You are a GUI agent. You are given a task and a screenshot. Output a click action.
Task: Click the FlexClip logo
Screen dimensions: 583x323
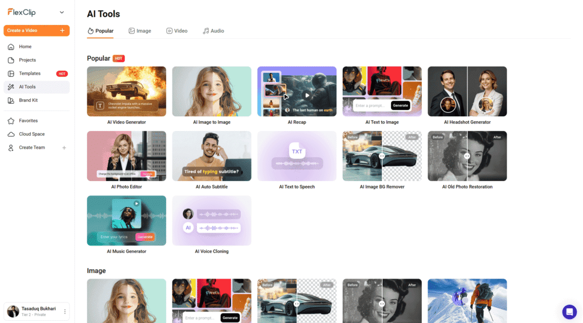click(22, 13)
